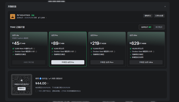Click the disabled 当前订阅方案 button
The image size is (179, 102).
[29, 62]
